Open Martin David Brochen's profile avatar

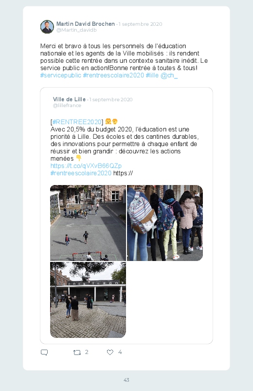47,27
